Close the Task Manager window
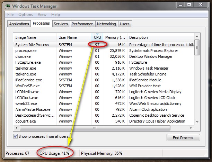 pyautogui.click(x=201, y=5)
